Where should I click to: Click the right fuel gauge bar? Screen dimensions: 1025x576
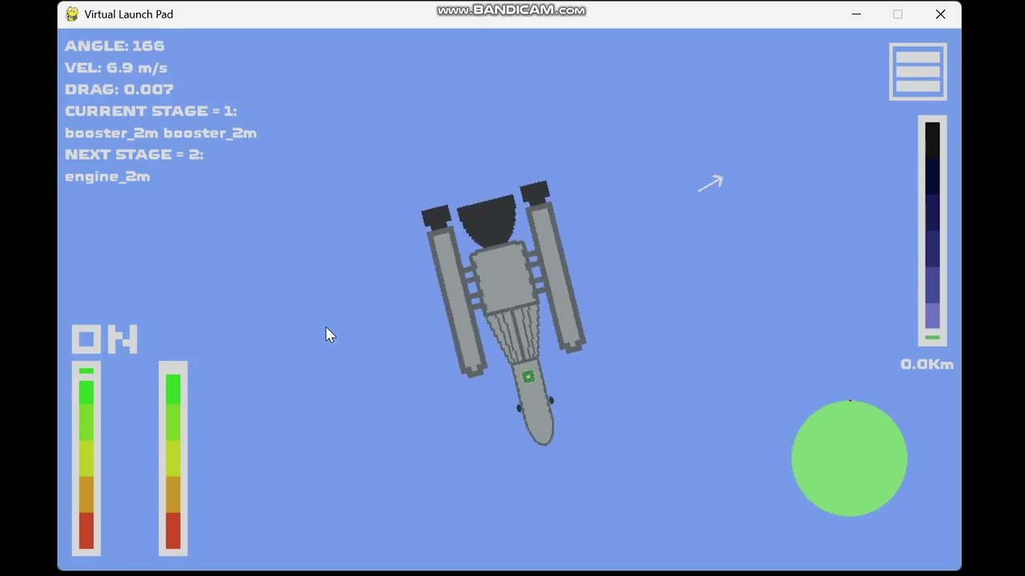(173, 458)
